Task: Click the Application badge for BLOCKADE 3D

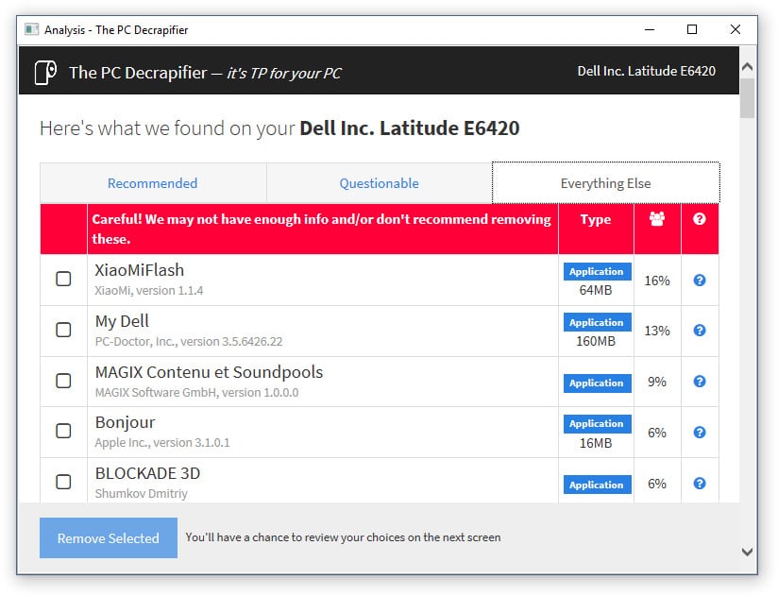Action: tap(597, 485)
